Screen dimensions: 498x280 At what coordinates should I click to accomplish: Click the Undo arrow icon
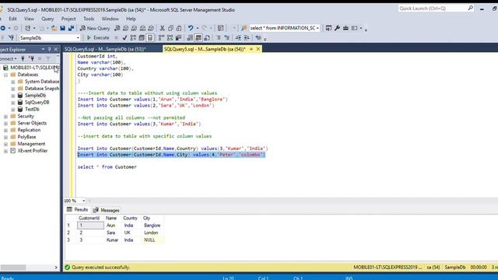[190, 28]
